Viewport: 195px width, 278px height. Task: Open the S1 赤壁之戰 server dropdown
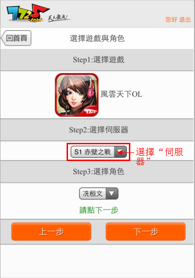pyautogui.click(x=99, y=152)
